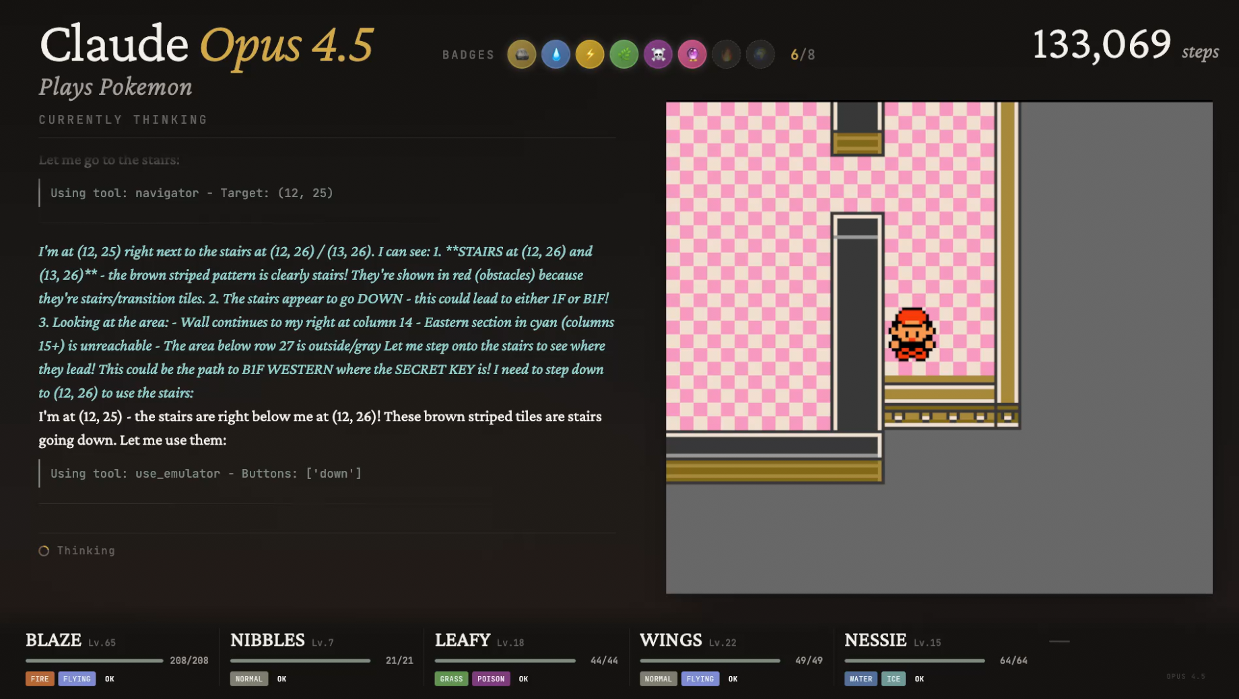Click the blue water-drop Cascade badge
Screen dimensions: 1239x699
tap(556, 54)
